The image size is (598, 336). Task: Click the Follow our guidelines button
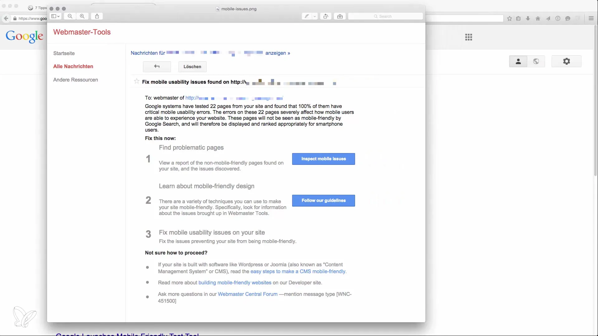pyautogui.click(x=324, y=201)
